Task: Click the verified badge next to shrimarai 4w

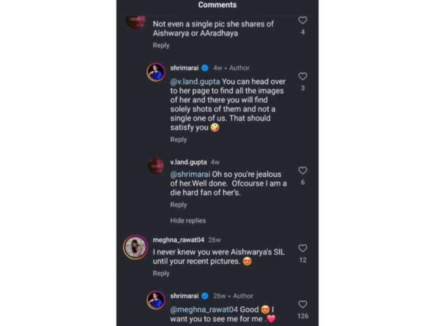Action: [205, 68]
